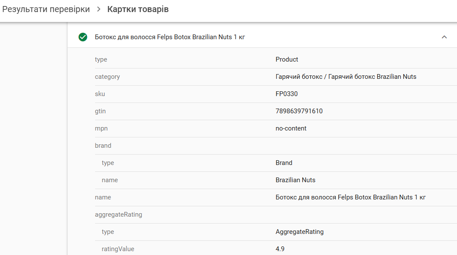The width and height of the screenshot is (457, 255).
Task: Click the nested brand type value Brand
Action: point(284,163)
